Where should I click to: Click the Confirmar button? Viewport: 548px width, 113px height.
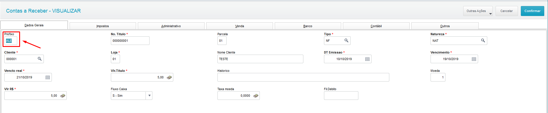[x=533, y=11]
